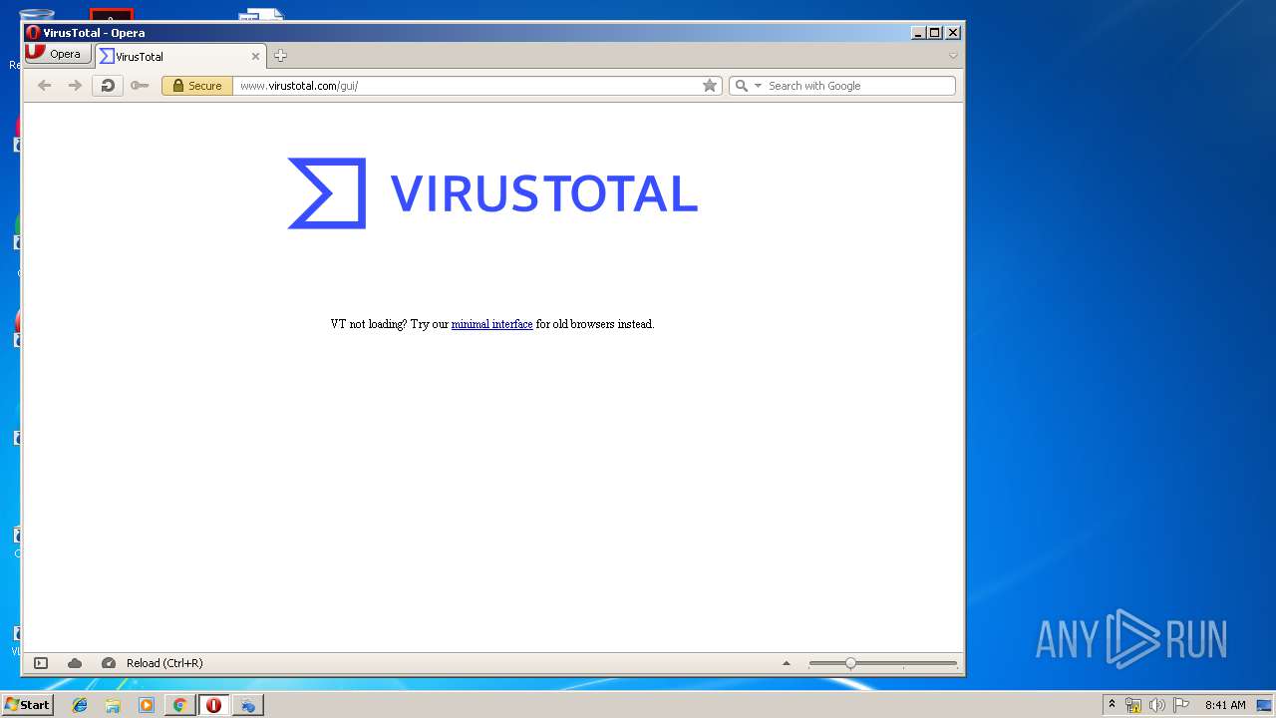Viewport: 1276px width, 718px height.
Task: Click the 8:41 AM clock
Action: coord(1225,705)
